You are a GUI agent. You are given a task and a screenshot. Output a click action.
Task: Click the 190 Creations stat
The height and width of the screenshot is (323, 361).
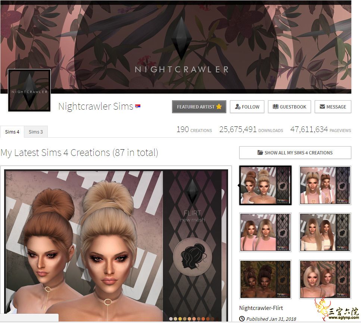tap(194, 129)
